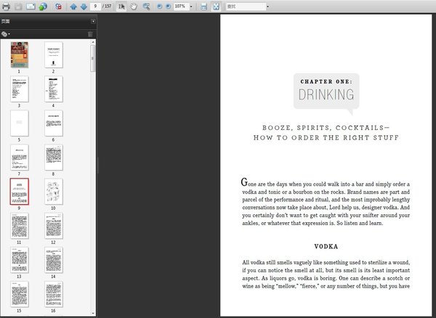Open page 3 thumbnail
Screen dimensions: 436x318
click(20, 89)
